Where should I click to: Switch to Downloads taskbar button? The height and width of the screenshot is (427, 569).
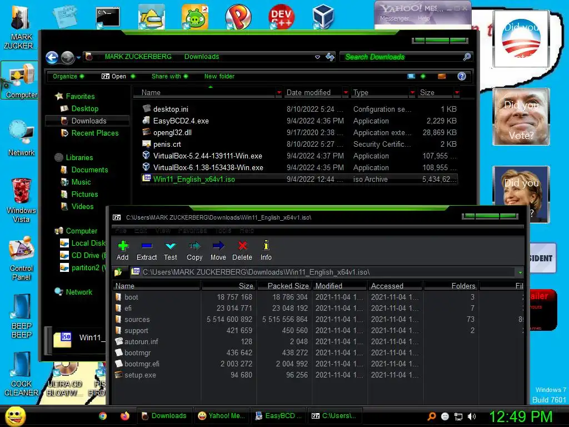tap(164, 416)
